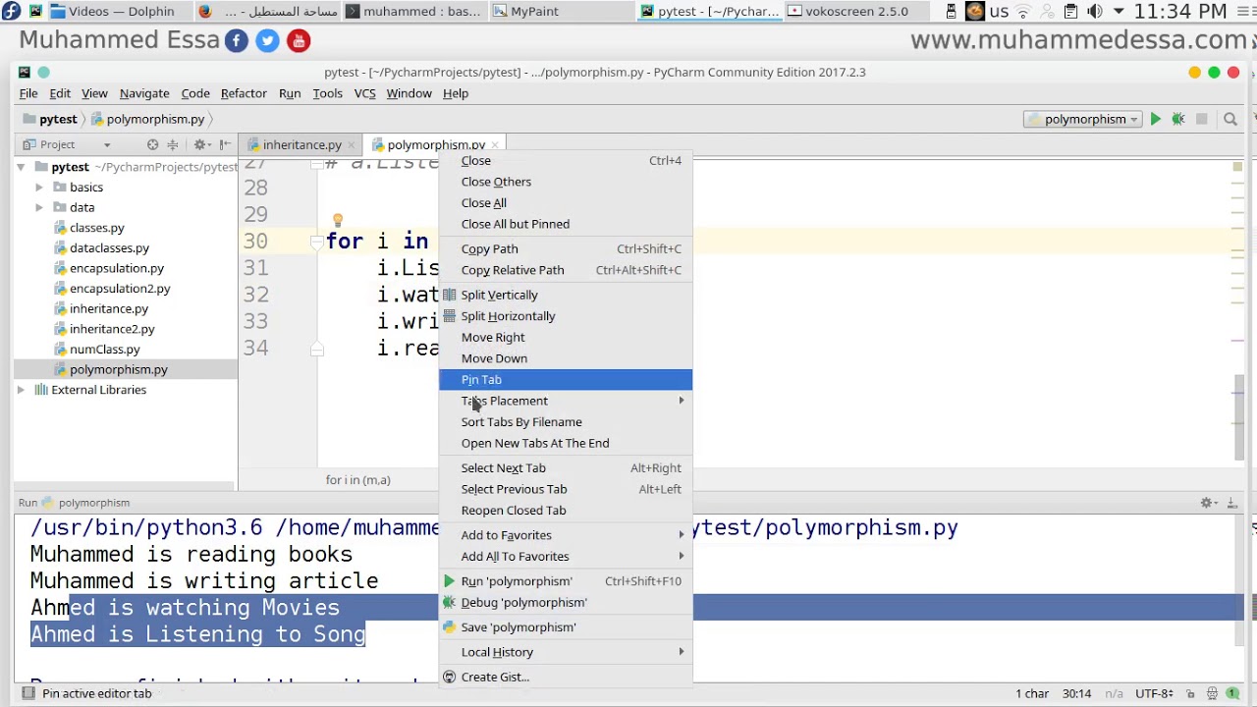Click the 'us' keyboard layout indicator
This screenshot has width=1257, height=707.
click(999, 12)
